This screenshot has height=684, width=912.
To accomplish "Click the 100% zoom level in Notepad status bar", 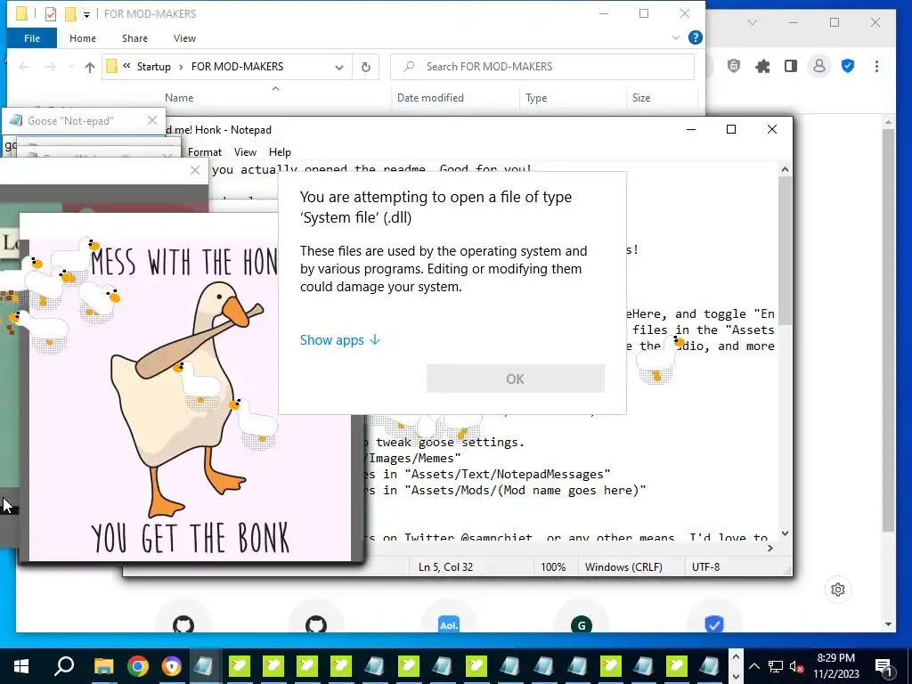I will [x=552, y=566].
